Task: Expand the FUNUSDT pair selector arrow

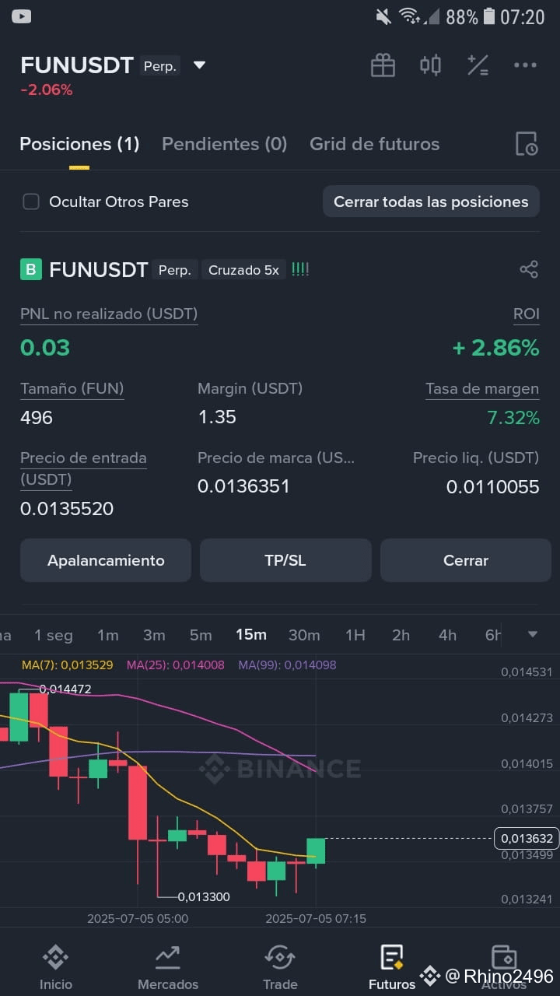Action: 200,65
